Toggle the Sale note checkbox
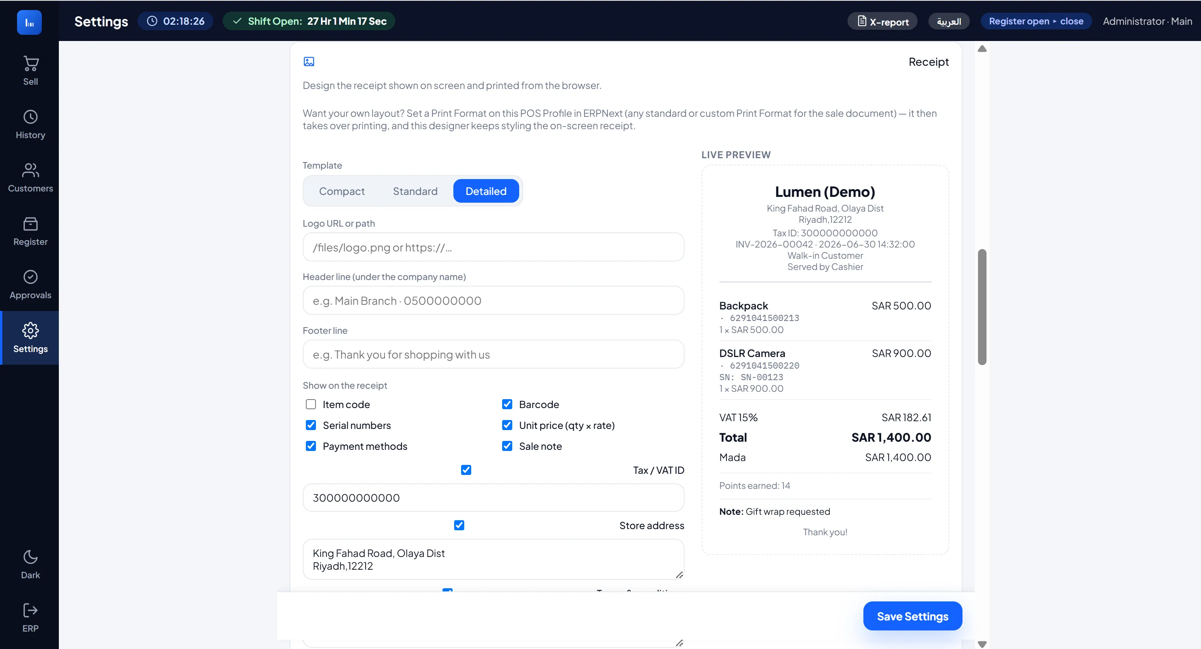1201x649 pixels. (507, 446)
